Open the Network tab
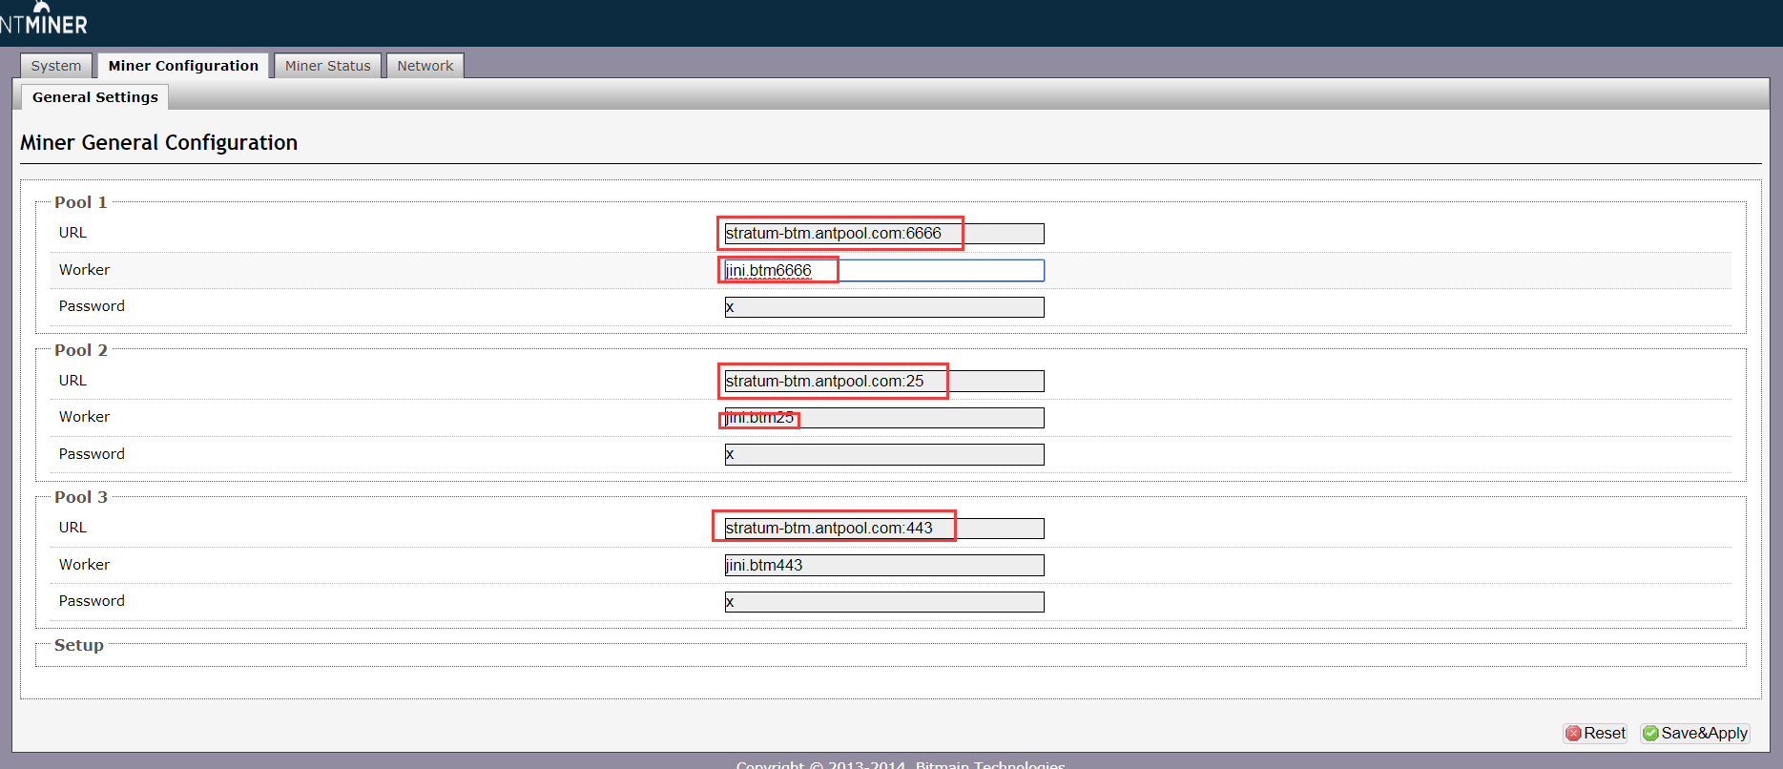This screenshot has height=769, width=1783. 425,66
